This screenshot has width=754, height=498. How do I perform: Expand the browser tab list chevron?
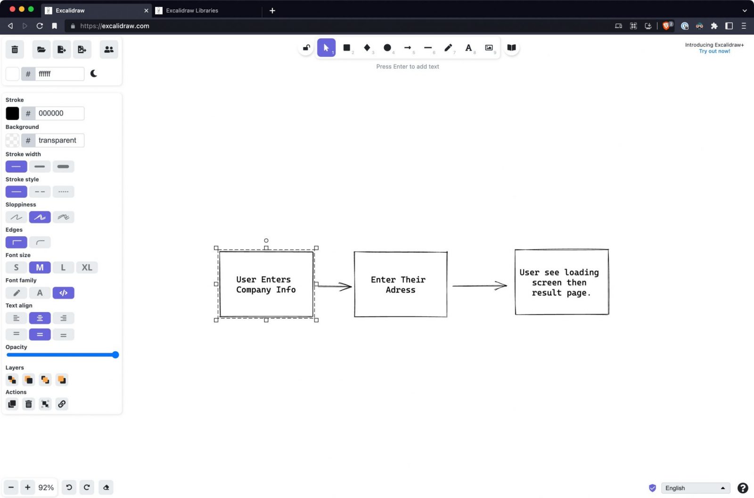pyautogui.click(x=745, y=10)
